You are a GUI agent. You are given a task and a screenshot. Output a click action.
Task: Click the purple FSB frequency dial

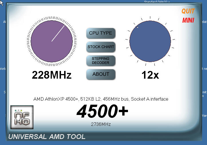coord(52,41)
